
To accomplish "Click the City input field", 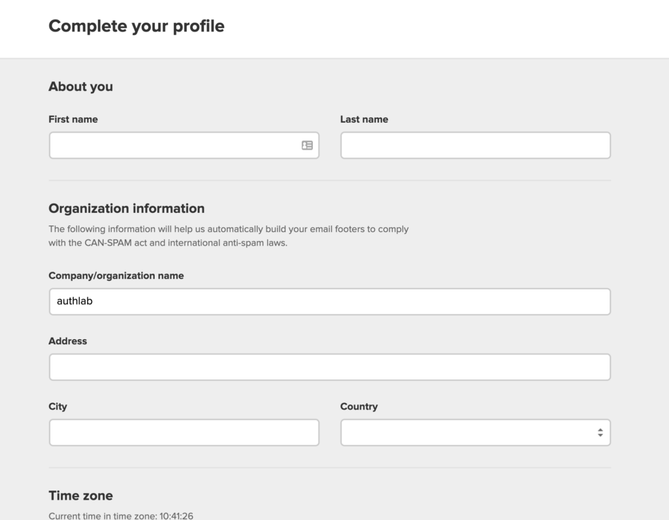I will coord(184,432).
